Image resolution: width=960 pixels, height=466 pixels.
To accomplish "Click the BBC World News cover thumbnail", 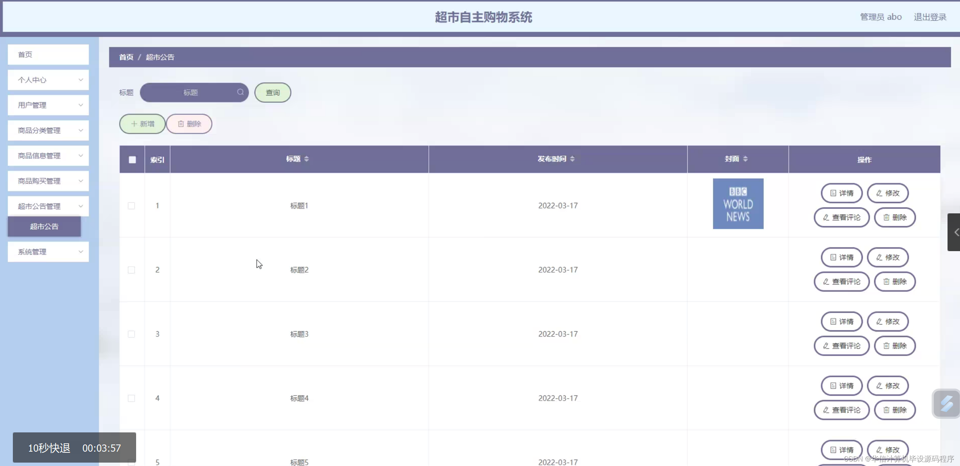I will click(738, 204).
